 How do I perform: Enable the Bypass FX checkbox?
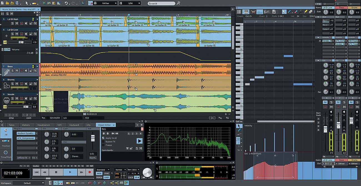(x=104, y=142)
